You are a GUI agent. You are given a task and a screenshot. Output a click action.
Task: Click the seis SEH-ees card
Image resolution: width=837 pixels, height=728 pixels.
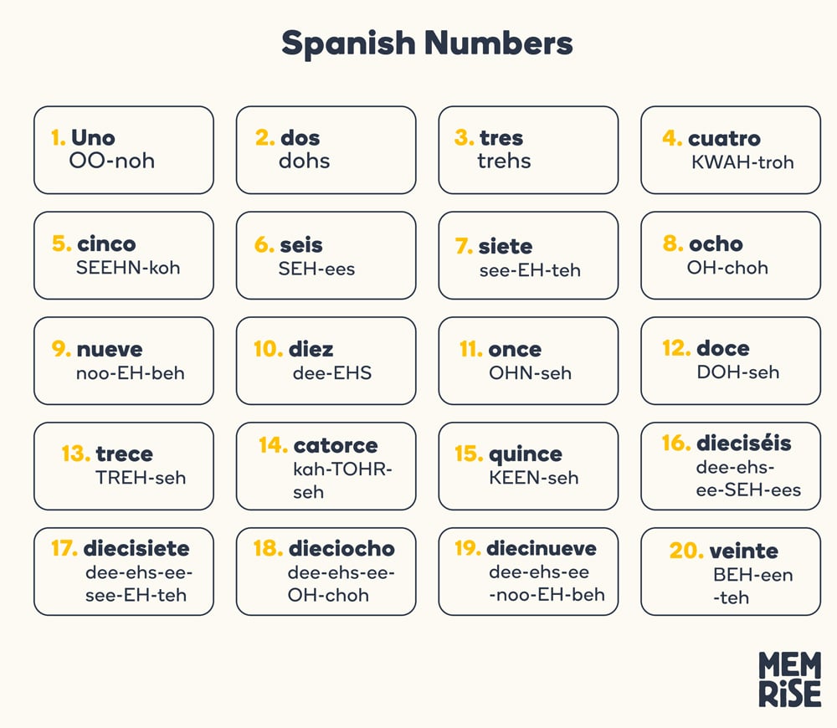326,255
